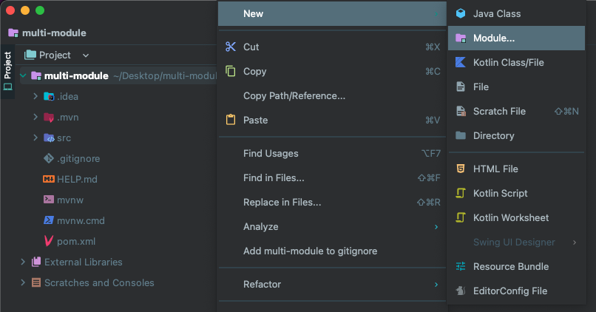This screenshot has height=312, width=596.
Task: Click the Scratches and Consoles icon
Action: 36,282
